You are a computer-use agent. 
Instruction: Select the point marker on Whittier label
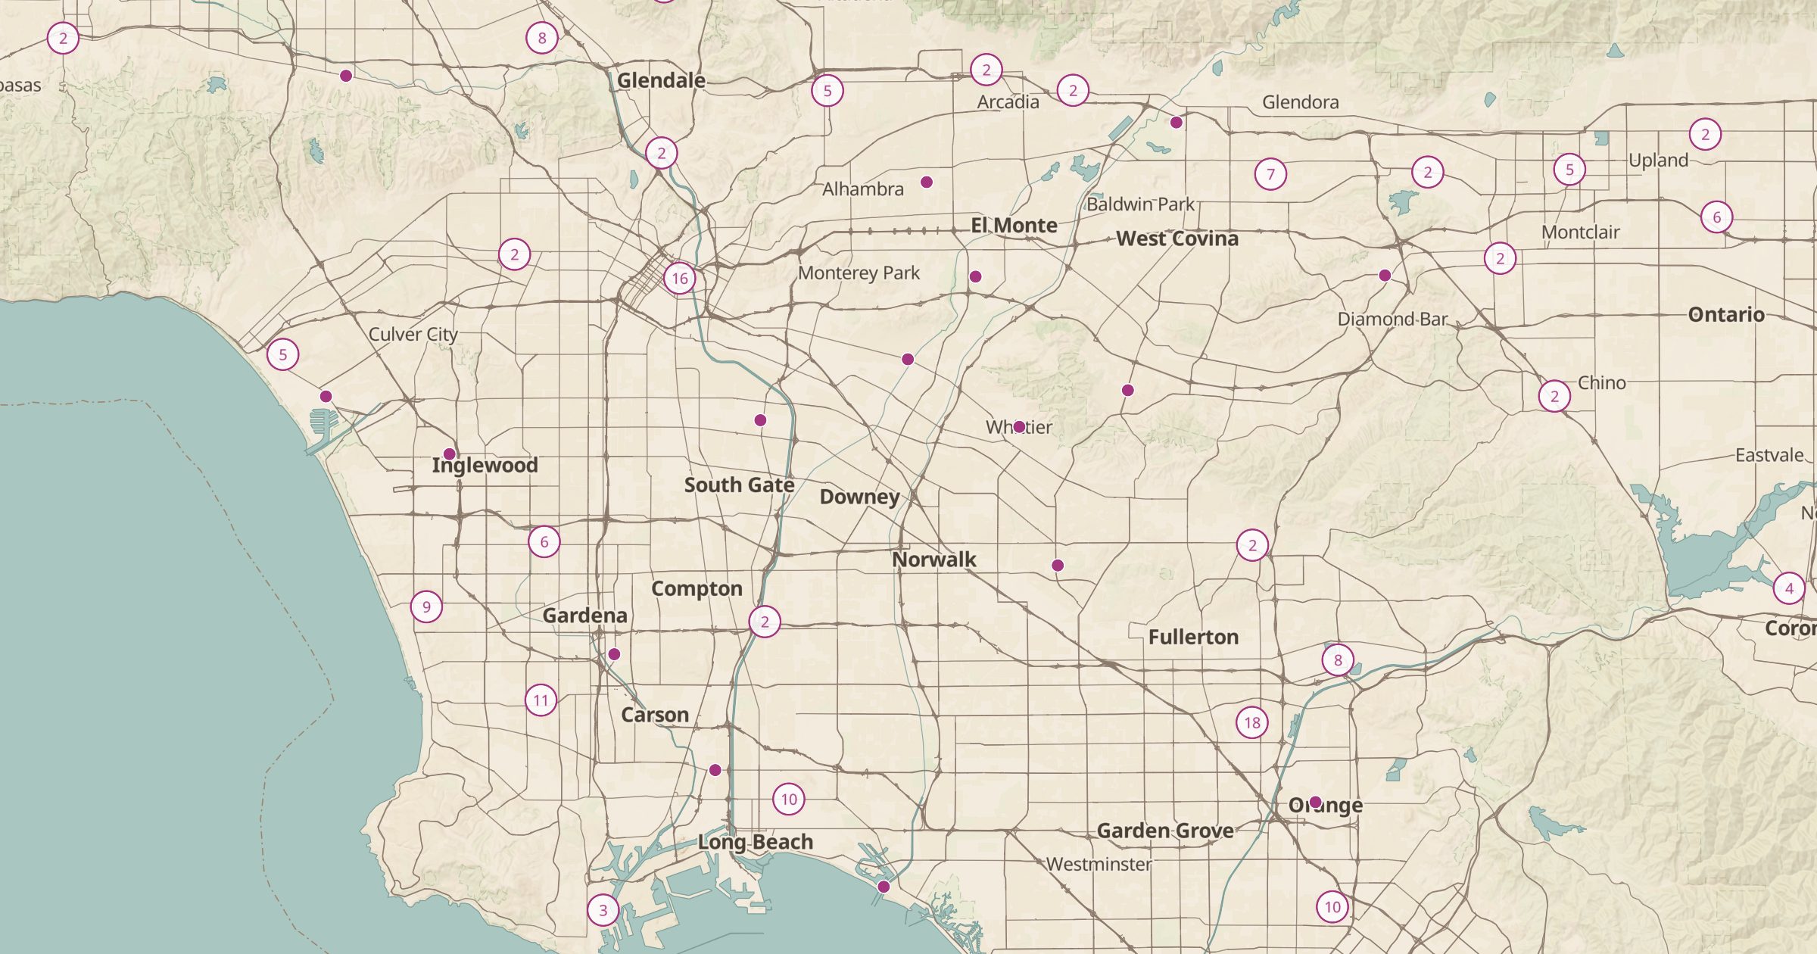1019,427
